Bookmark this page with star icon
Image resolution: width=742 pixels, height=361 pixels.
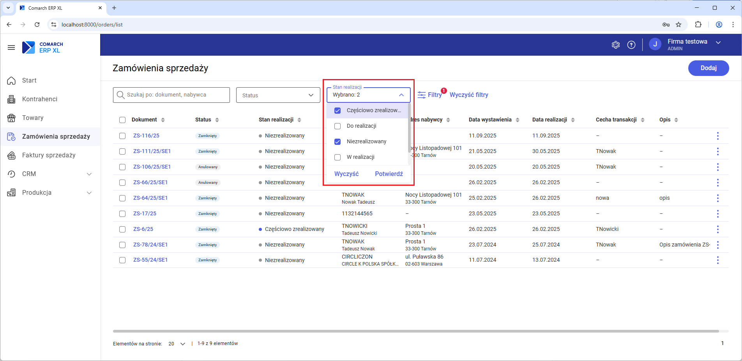point(678,25)
